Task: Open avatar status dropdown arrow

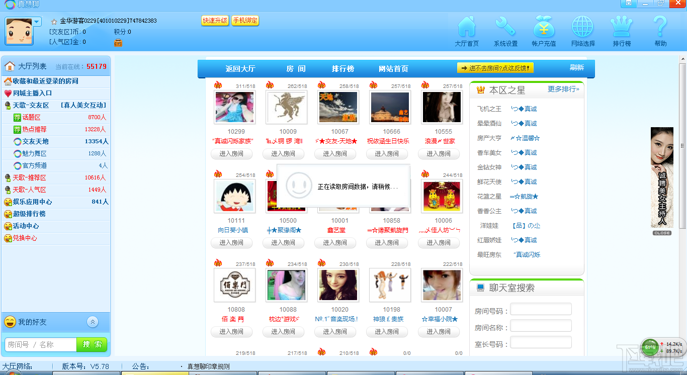Action: coord(37,22)
